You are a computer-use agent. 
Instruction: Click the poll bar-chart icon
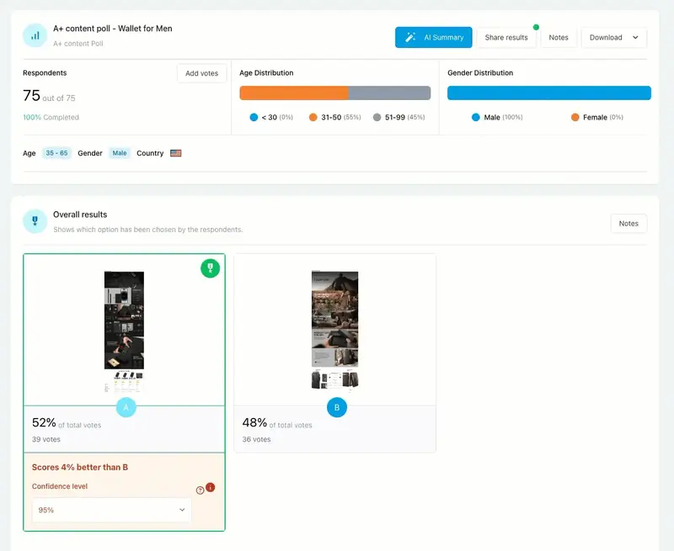tap(35, 35)
